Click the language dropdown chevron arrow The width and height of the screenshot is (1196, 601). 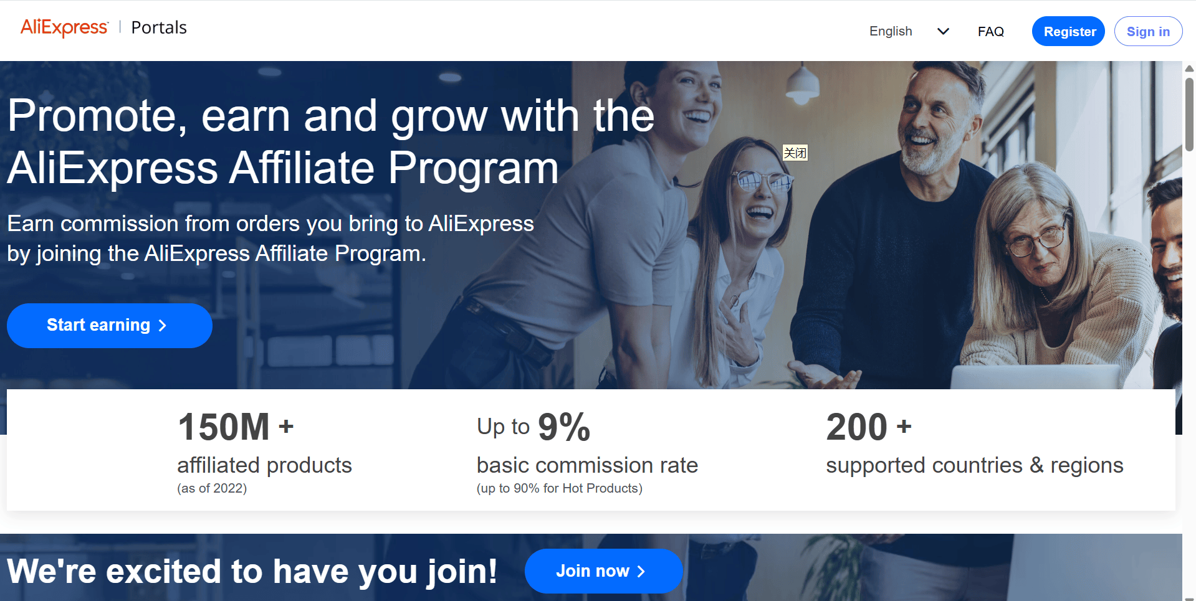tap(943, 31)
